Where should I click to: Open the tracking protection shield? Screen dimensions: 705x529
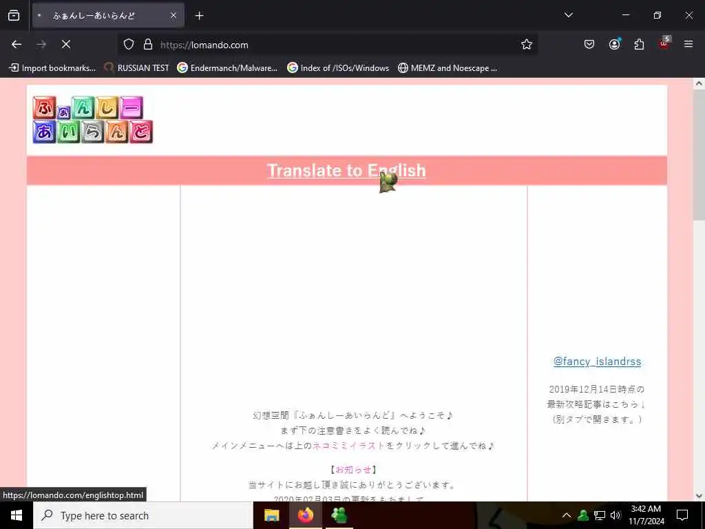tap(129, 45)
